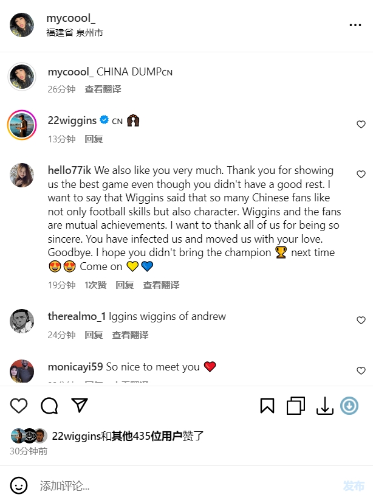Click the overlapping squares copy icon
Image resolution: width=373 pixels, height=500 pixels.
point(296,406)
